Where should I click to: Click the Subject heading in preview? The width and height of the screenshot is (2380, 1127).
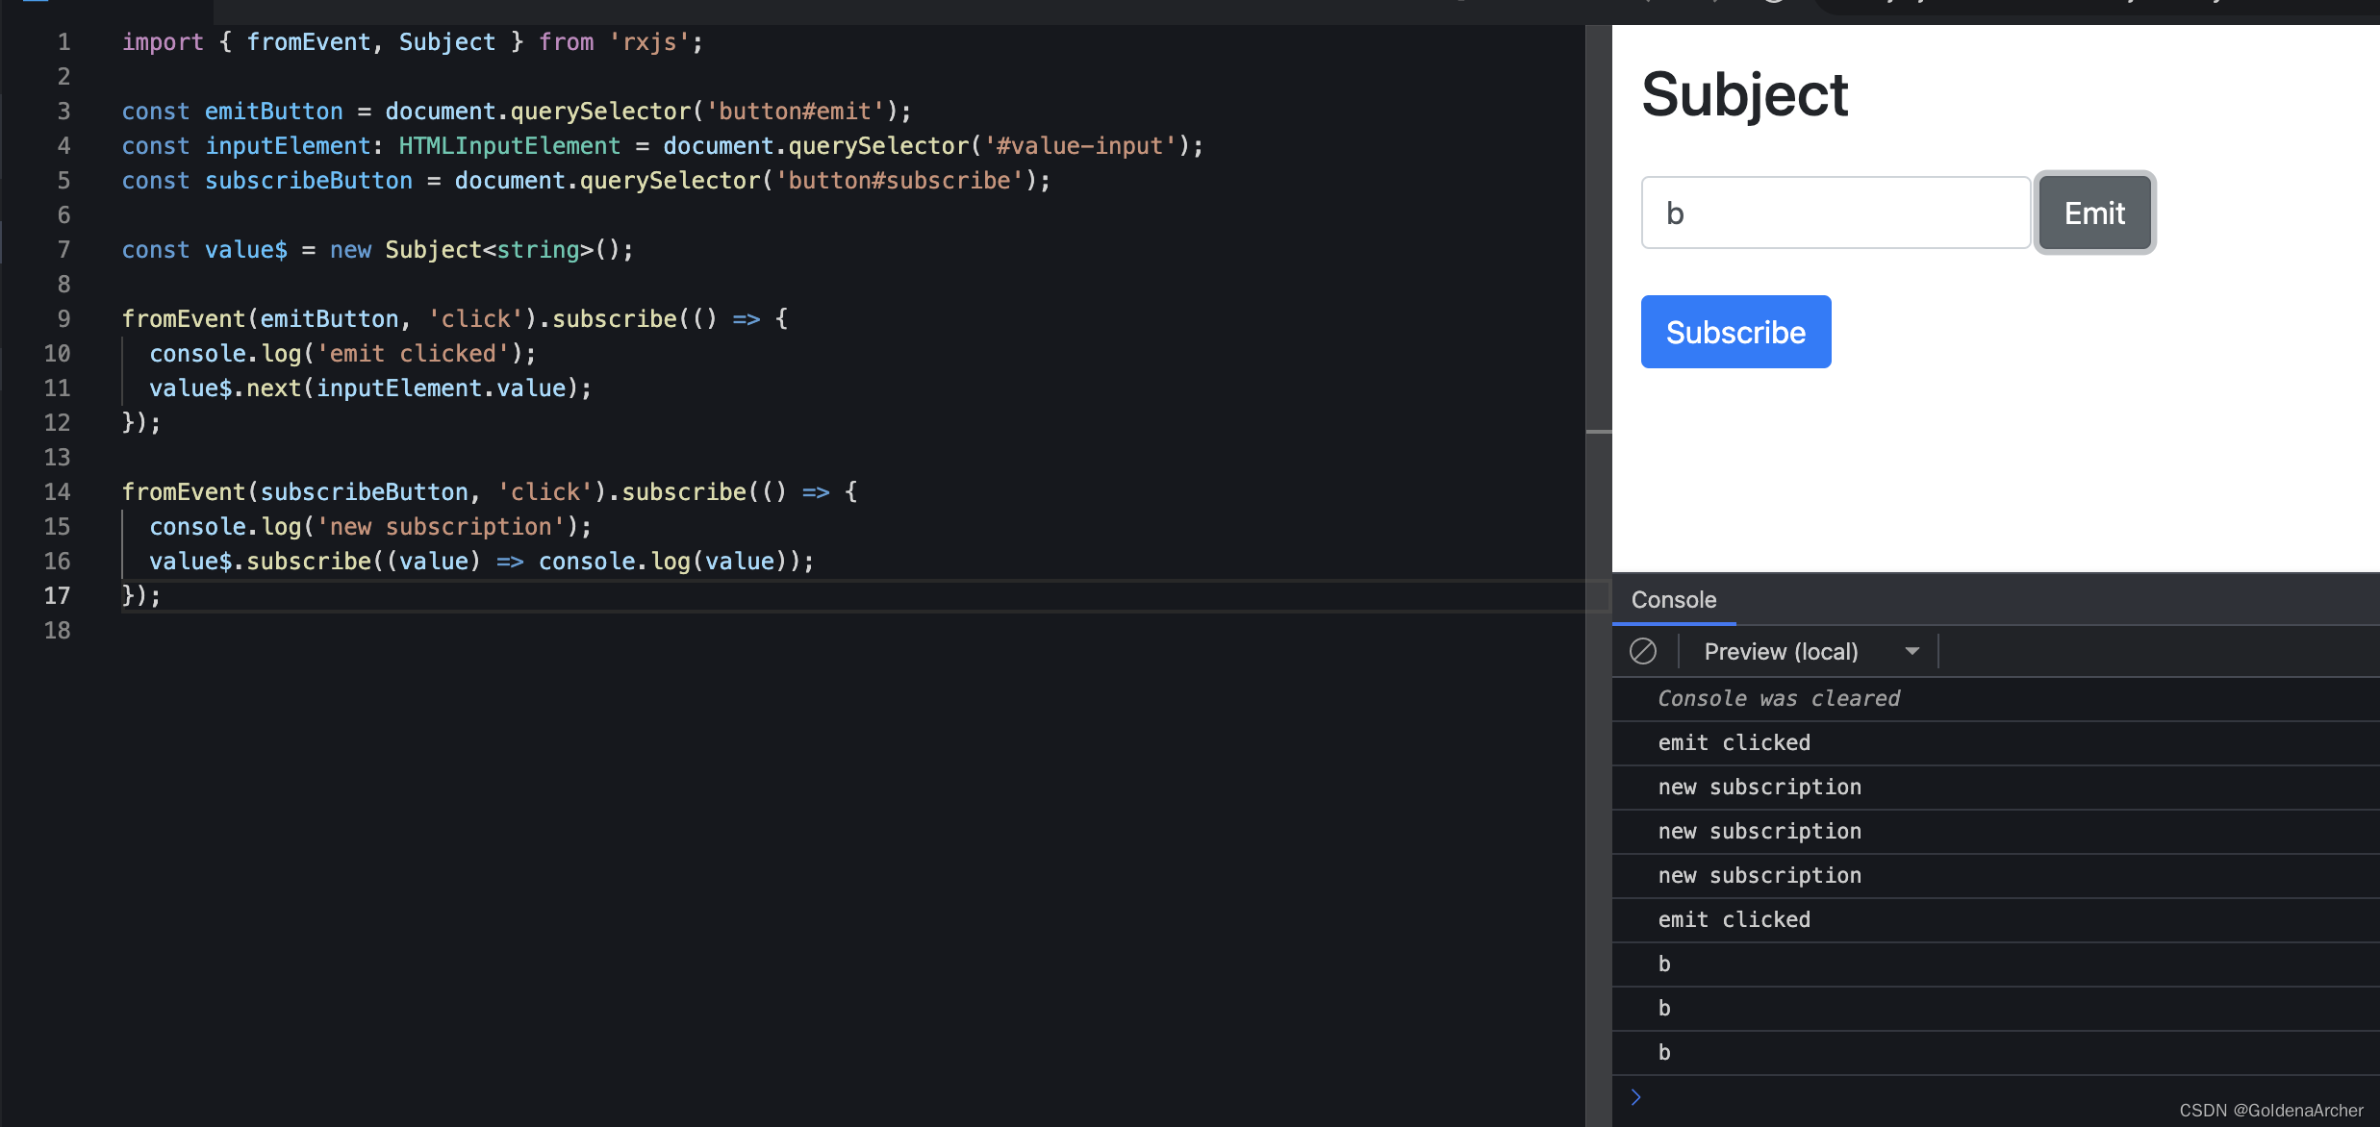[x=1744, y=94]
